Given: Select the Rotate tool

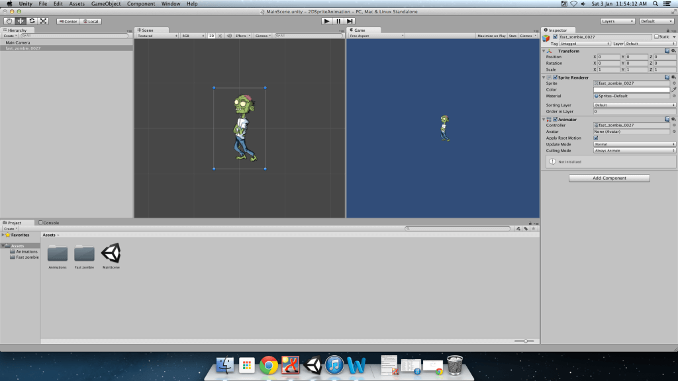Looking at the screenshot, I should point(32,21).
